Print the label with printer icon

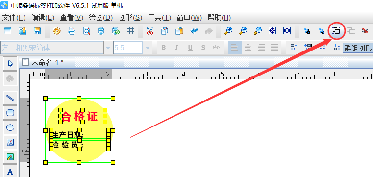coord(72,31)
